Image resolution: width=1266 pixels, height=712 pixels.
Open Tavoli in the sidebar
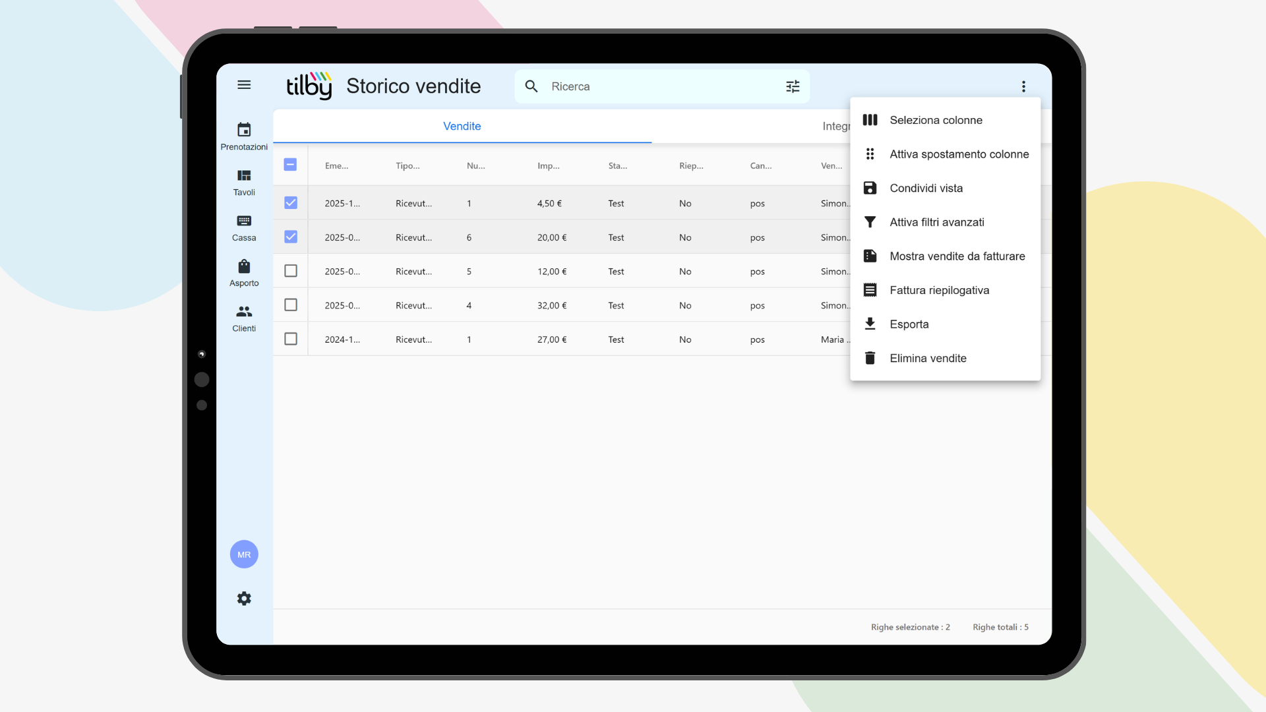244,183
